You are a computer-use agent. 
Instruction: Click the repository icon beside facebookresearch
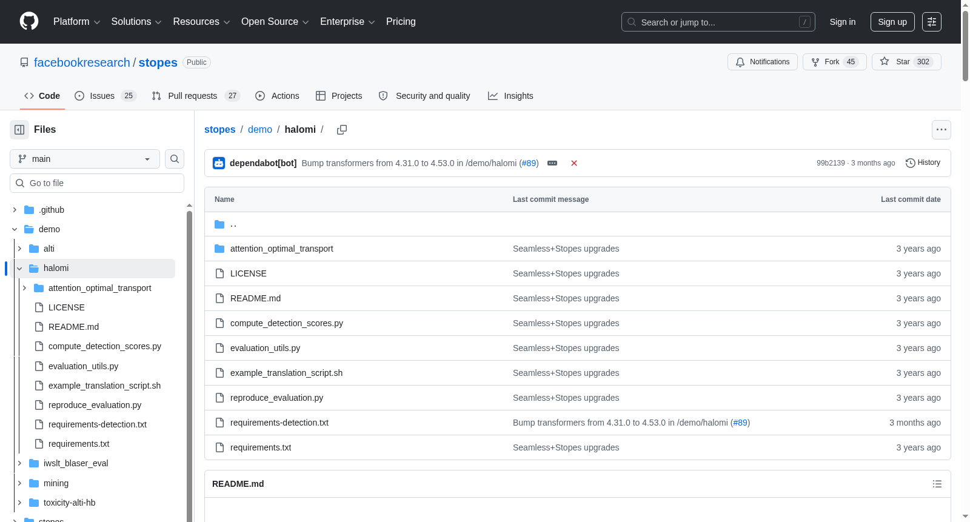pos(24,62)
